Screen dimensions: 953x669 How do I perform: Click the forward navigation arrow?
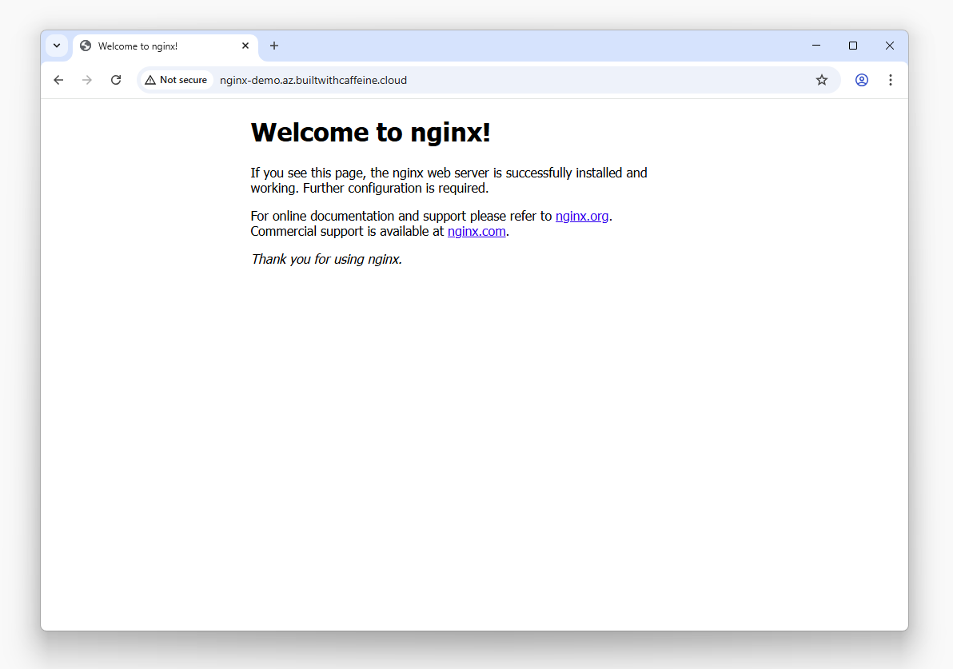87,80
